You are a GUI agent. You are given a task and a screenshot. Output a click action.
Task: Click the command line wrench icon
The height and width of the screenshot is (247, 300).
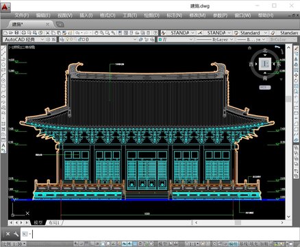coord(16,234)
